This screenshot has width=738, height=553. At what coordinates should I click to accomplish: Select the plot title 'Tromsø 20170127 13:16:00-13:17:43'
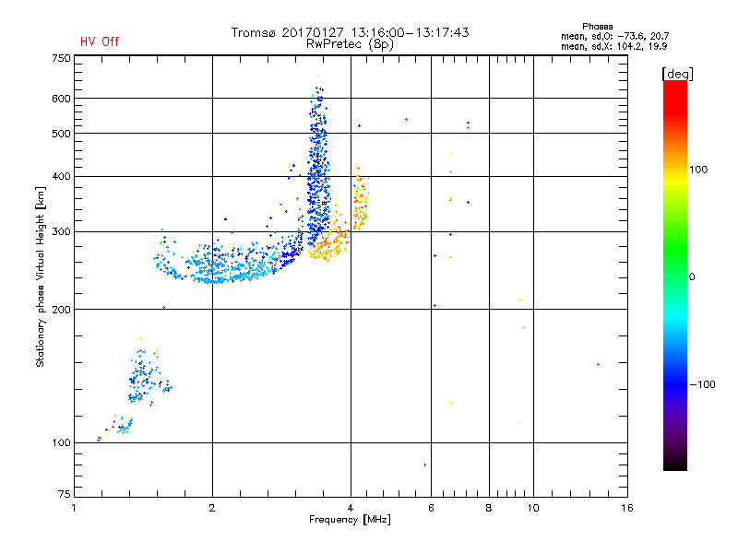pyautogui.click(x=350, y=32)
